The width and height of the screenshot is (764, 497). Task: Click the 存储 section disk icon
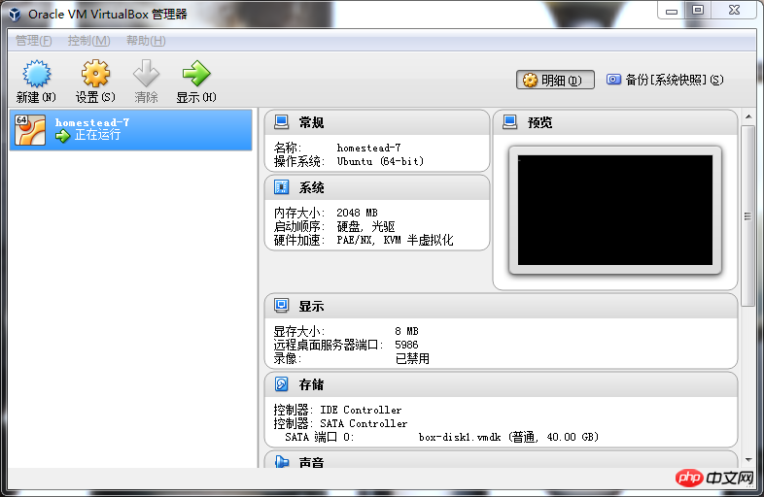[x=281, y=384]
